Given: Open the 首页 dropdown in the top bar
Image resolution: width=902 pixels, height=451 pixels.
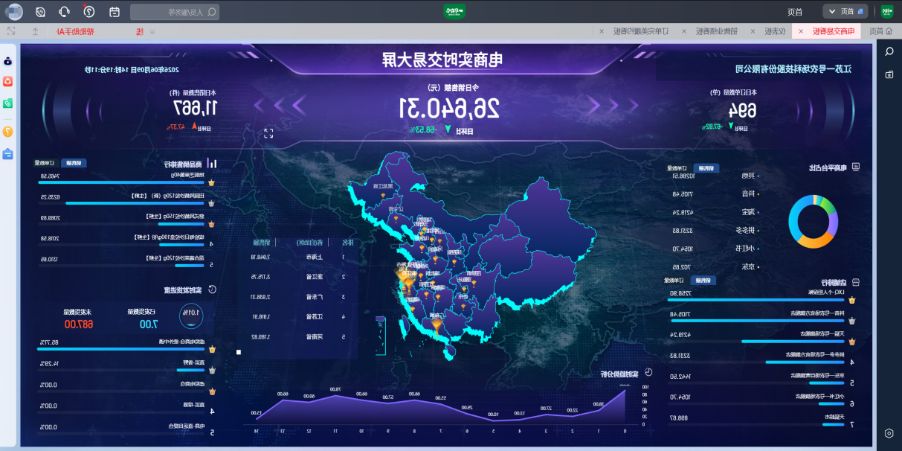Looking at the screenshot, I should (845, 11).
